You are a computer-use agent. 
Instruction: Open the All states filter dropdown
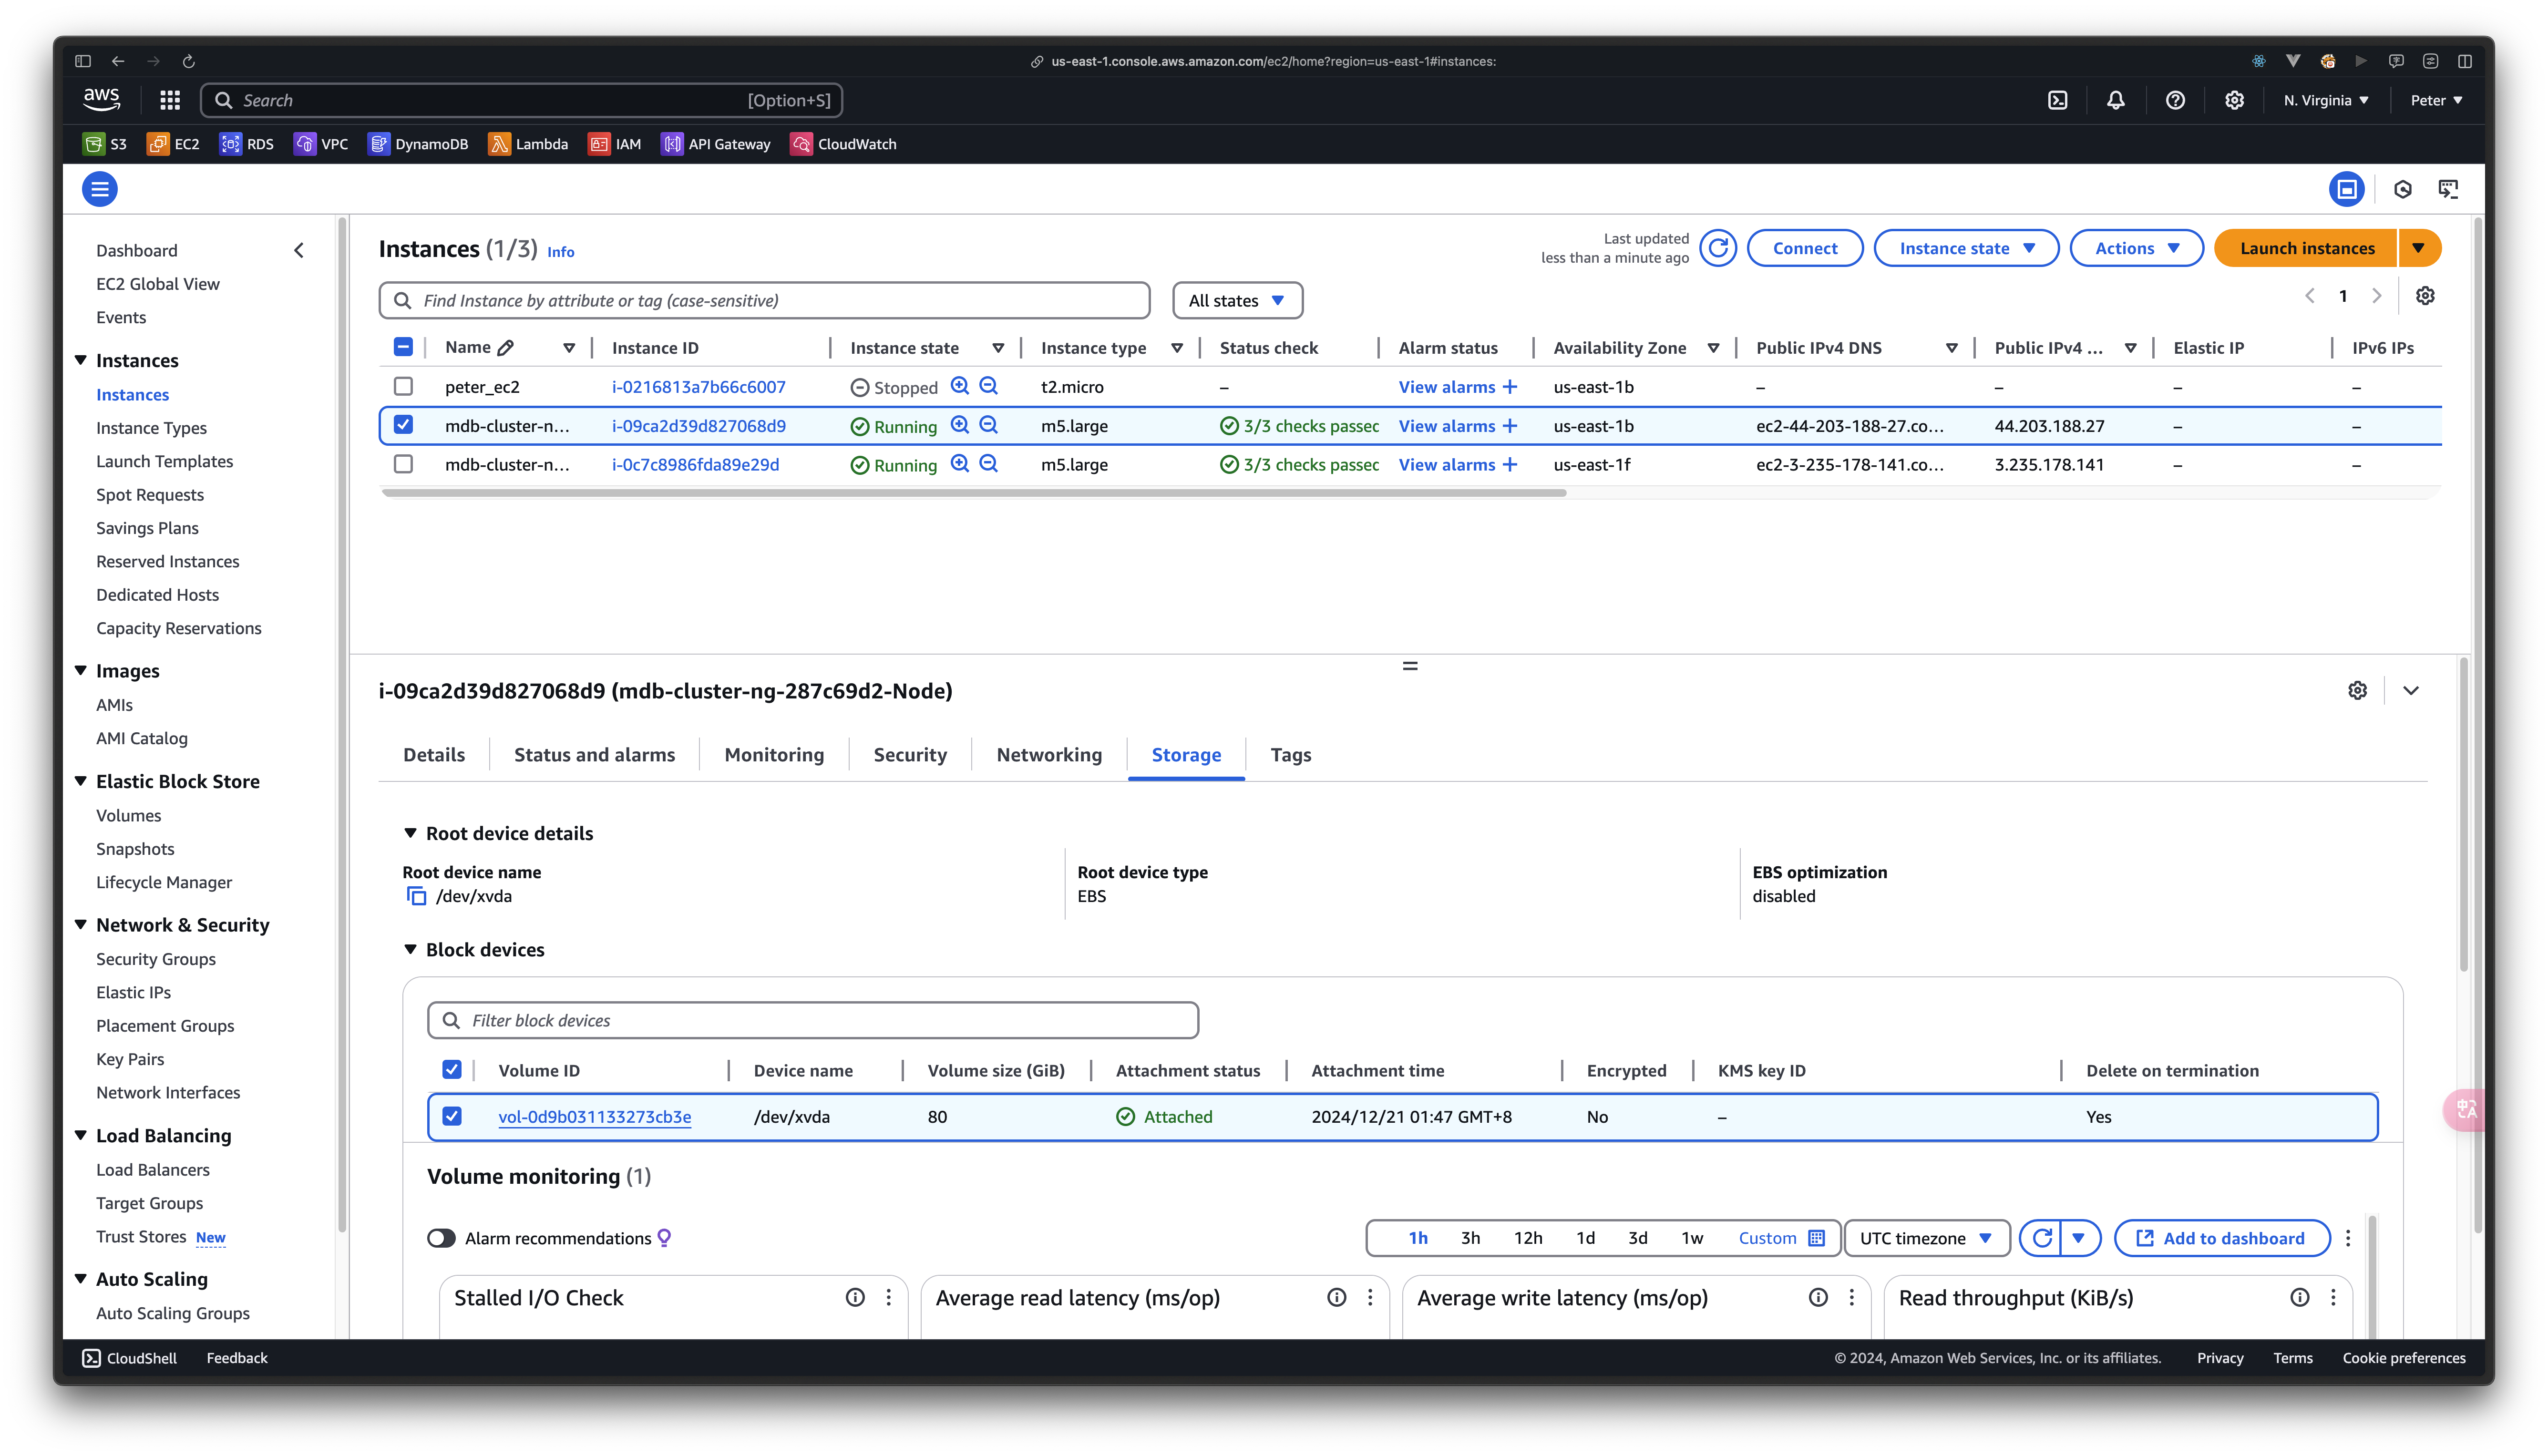1237,301
